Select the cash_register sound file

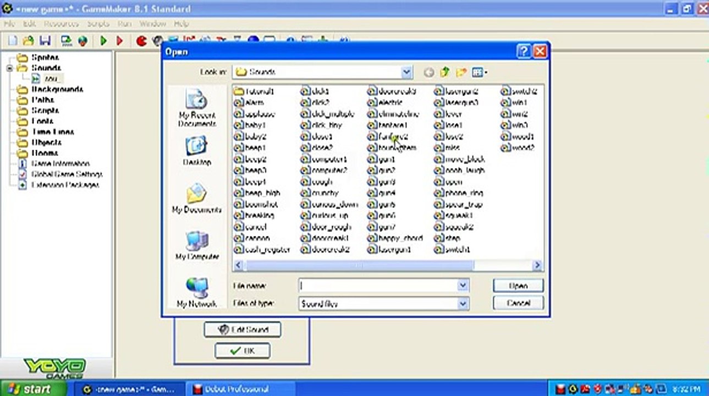tap(262, 250)
